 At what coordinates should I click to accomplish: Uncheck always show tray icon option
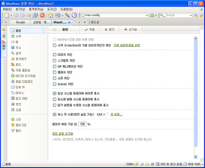(x=55, y=93)
